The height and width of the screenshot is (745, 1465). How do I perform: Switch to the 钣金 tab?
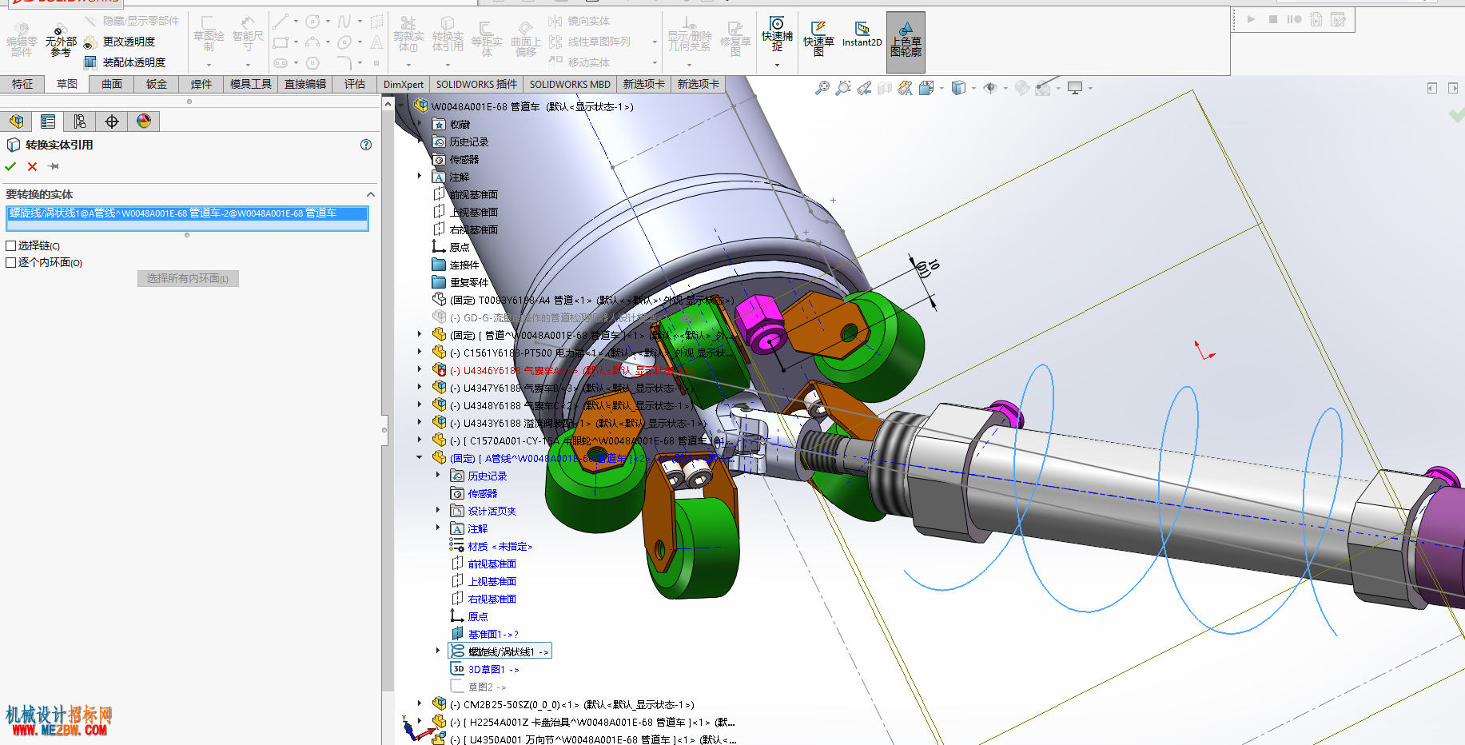(157, 84)
